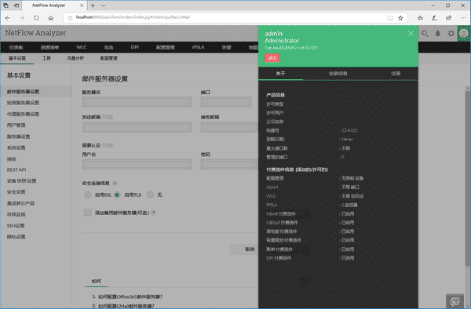Image resolution: width=471 pixels, height=309 pixels.
Task: Select the 启用SSL radio button
Action: tap(87, 195)
